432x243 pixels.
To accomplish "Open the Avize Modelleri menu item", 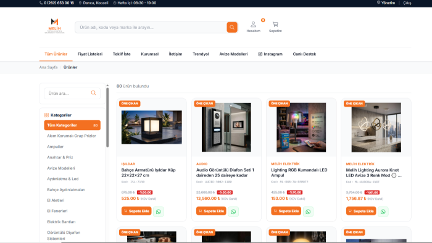I will tap(233, 54).
